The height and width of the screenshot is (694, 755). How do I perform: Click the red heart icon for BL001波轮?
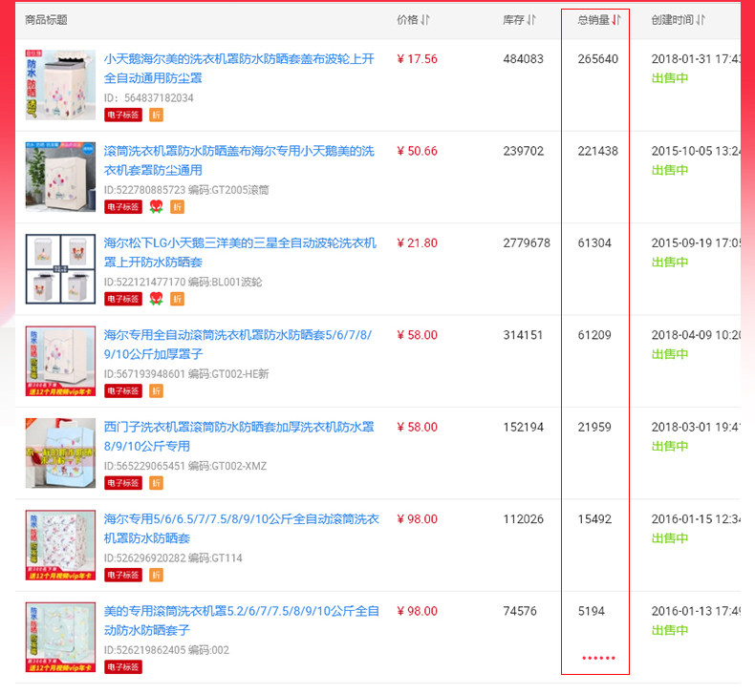pos(156,299)
